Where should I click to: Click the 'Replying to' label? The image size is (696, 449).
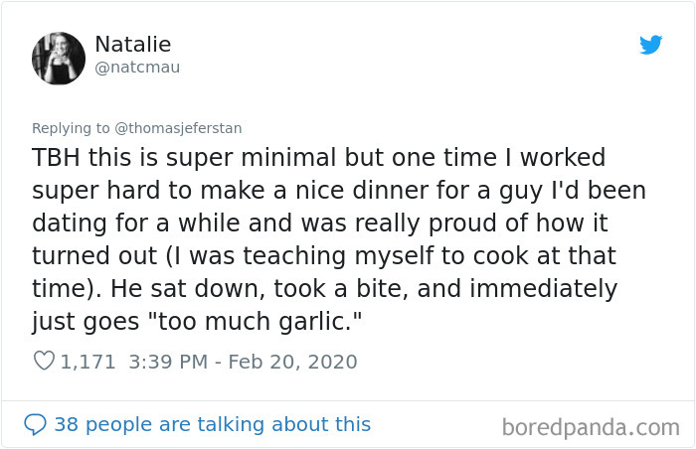point(71,128)
